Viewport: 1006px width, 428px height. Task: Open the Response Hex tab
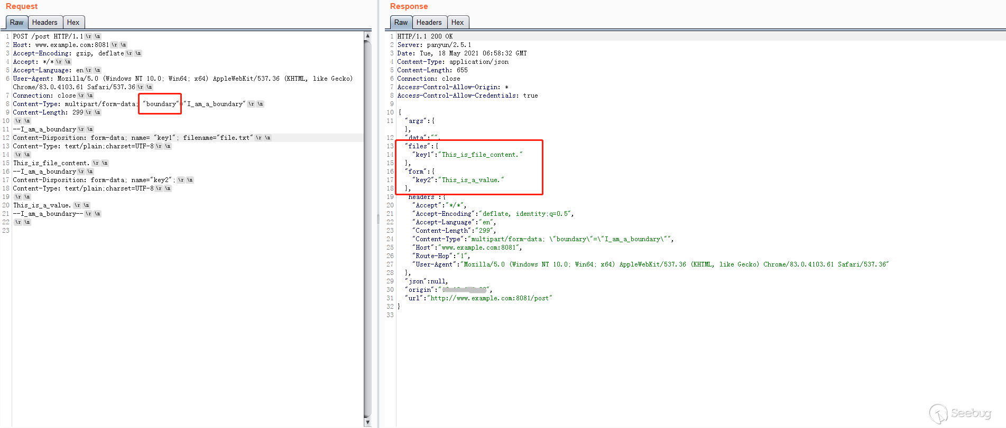tap(457, 22)
